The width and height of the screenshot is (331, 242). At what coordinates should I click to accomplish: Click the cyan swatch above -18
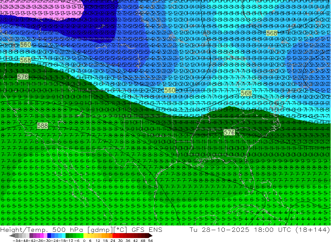64,236
